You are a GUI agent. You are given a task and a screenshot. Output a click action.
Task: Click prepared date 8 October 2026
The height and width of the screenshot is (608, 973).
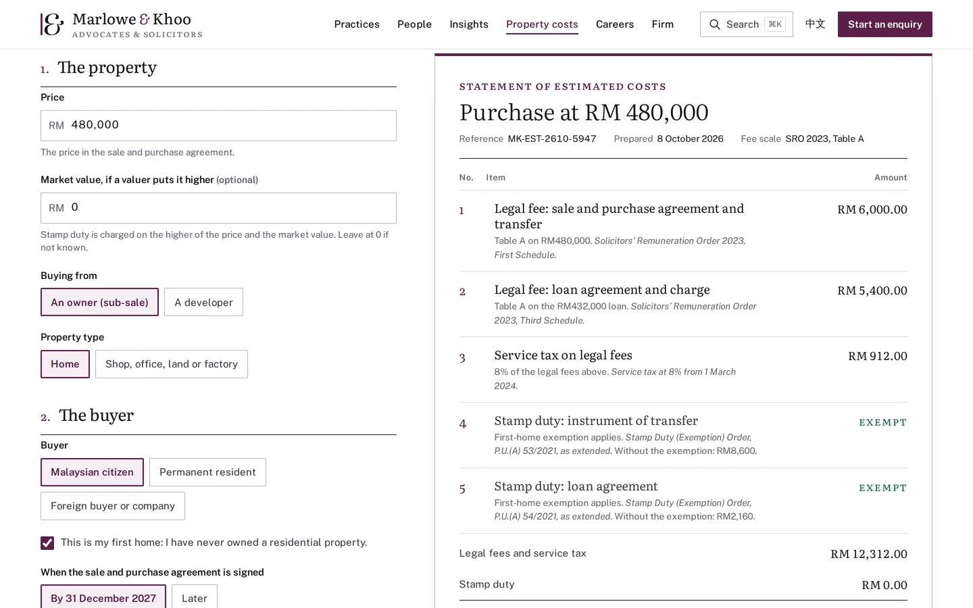[x=690, y=139]
